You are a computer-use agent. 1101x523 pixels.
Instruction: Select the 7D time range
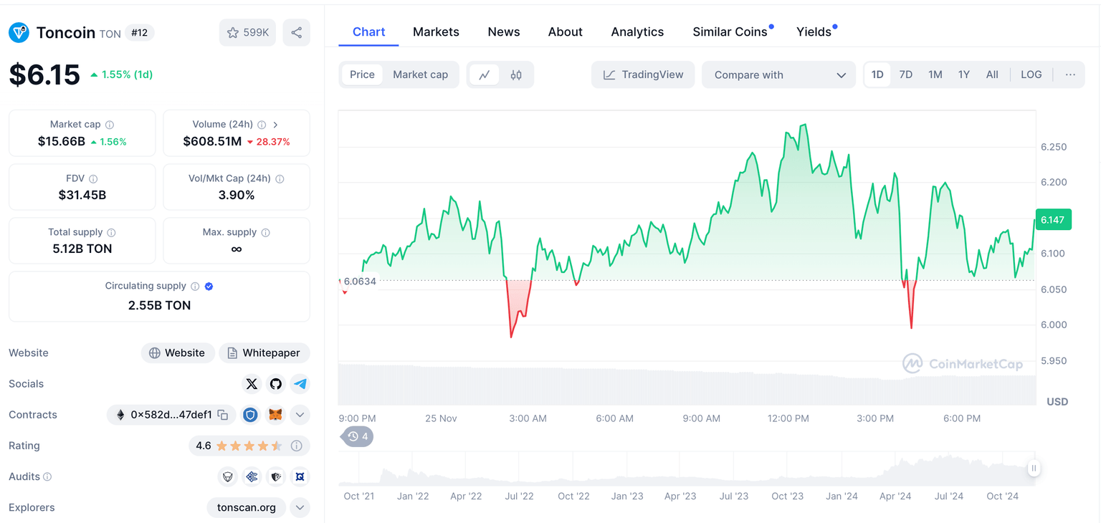[x=906, y=75]
